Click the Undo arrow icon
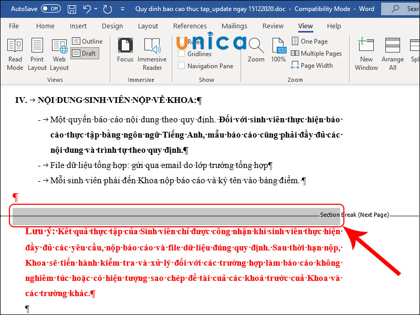420x315 pixels. point(87,9)
